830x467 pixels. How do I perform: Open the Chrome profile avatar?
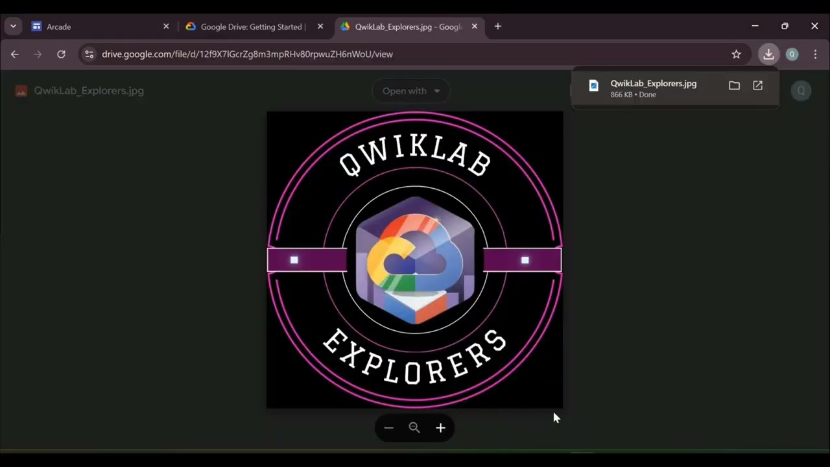792,54
